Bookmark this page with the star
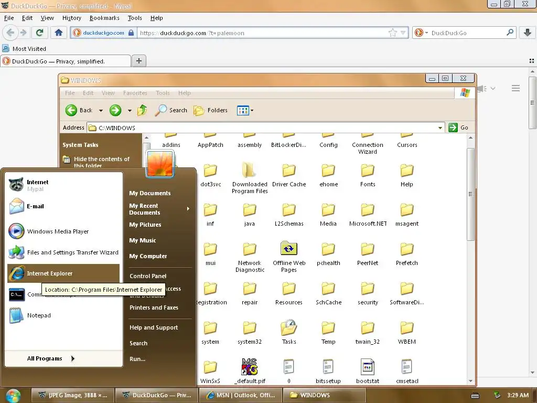The width and height of the screenshot is (537, 403). click(x=392, y=33)
